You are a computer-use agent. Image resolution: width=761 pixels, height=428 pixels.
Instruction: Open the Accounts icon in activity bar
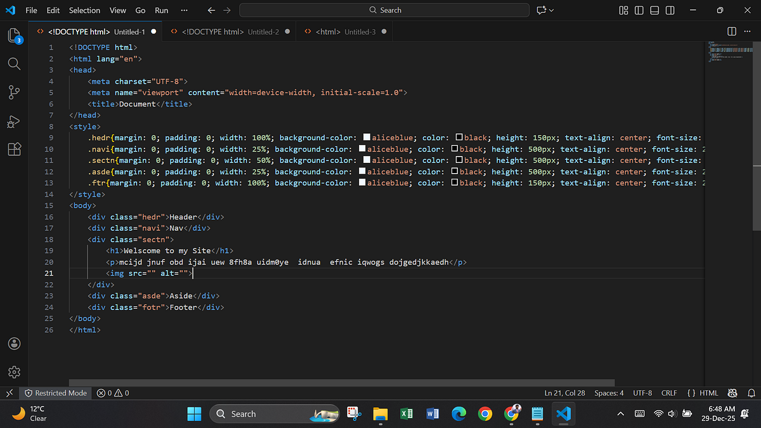(14, 344)
